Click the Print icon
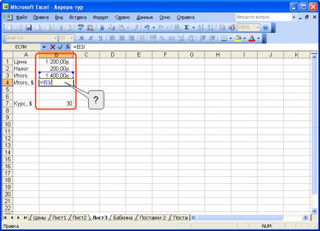This screenshot has width=320, height=231. coord(59,27)
